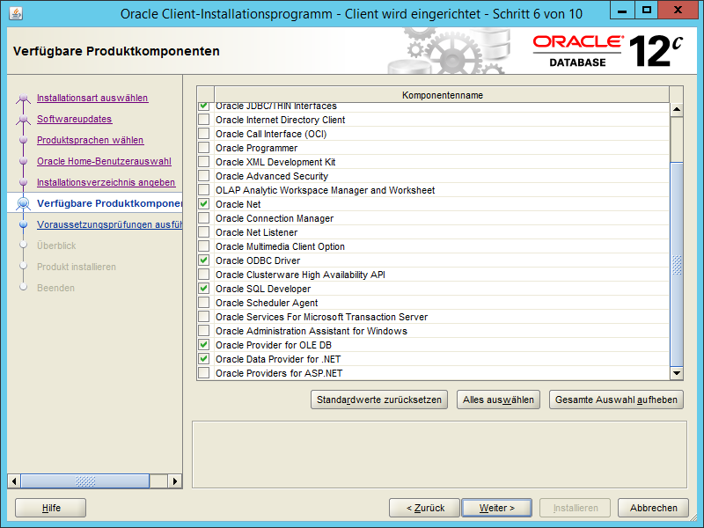Click the right arrow of the horizontal scrollbar
This screenshot has width=704, height=528.
click(174, 481)
